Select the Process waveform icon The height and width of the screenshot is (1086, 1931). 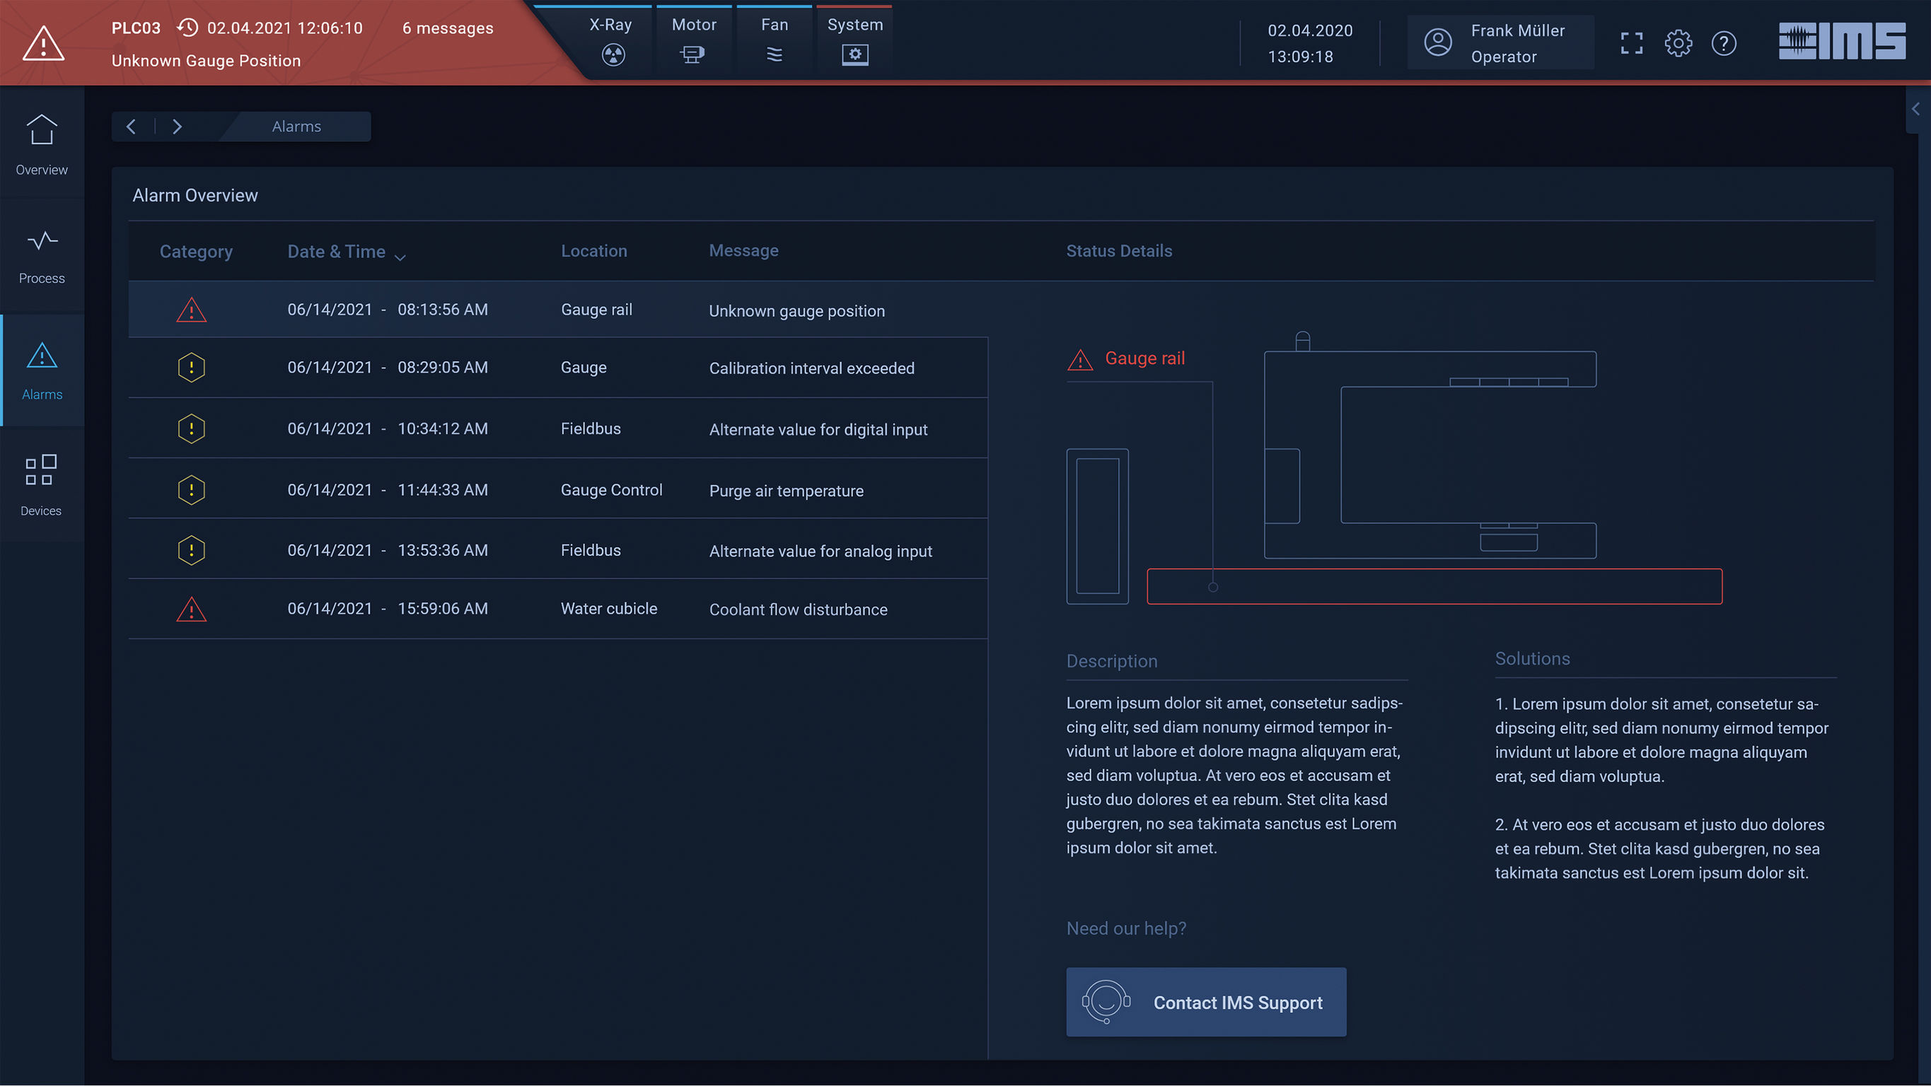click(41, 240)
